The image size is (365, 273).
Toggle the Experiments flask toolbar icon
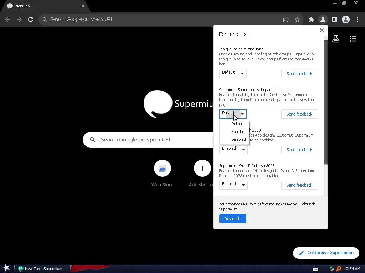click(x=323, y=20)
